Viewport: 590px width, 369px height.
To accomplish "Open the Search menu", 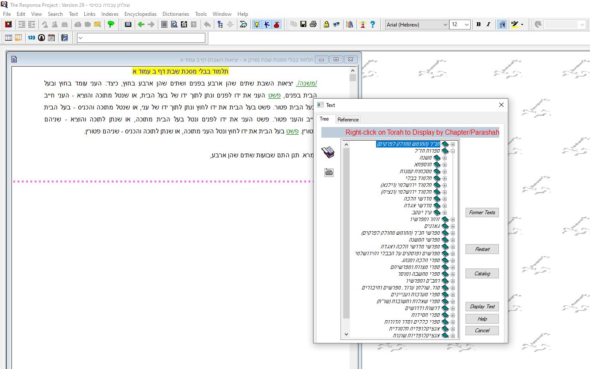I will pyautogui.click(x=55, y=14).
